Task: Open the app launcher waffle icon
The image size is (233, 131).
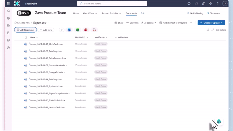Action: point(8,3)
